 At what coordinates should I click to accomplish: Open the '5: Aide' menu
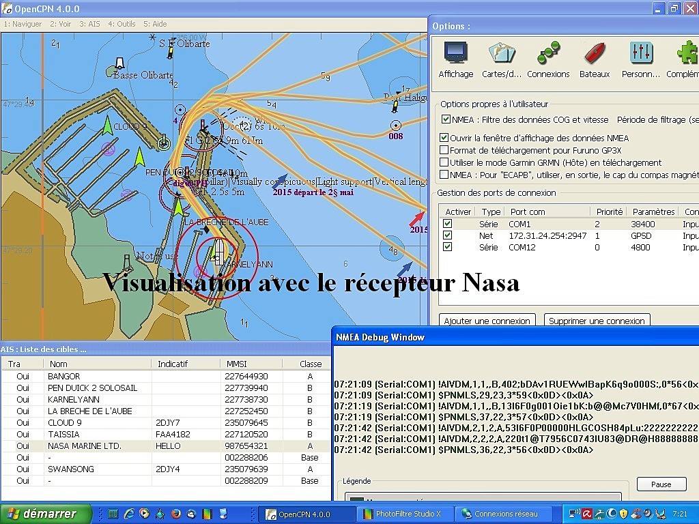point(155,24)
